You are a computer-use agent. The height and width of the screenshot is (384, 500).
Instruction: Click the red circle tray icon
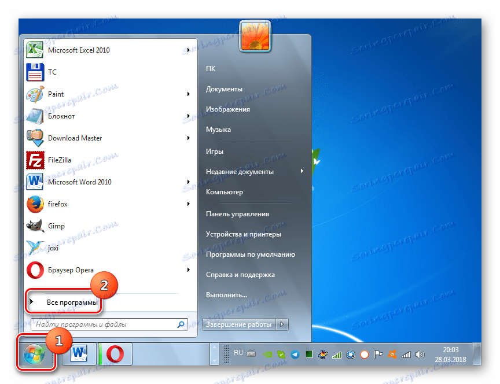365,355
